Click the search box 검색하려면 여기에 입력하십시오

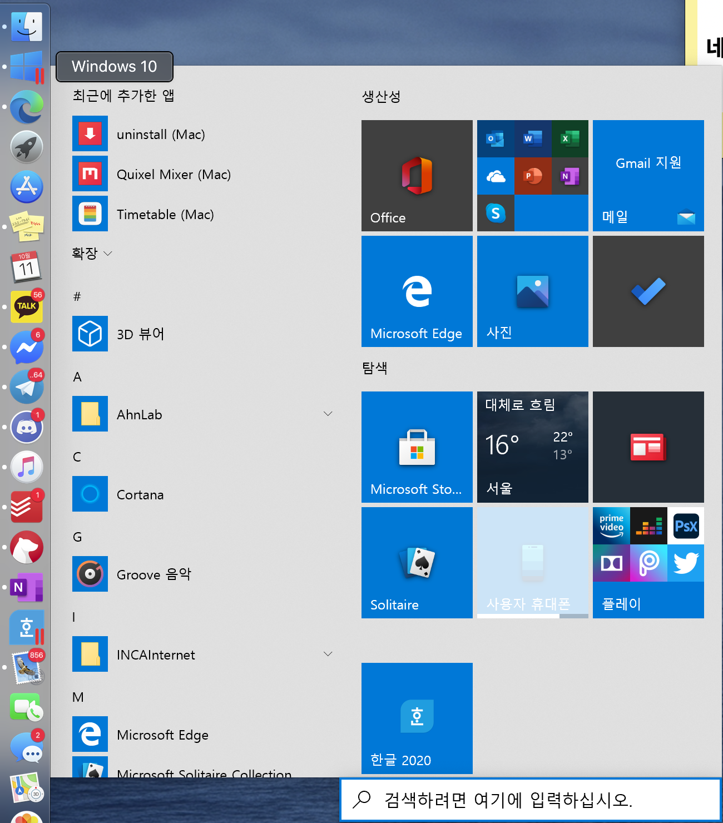click(531, 800)
